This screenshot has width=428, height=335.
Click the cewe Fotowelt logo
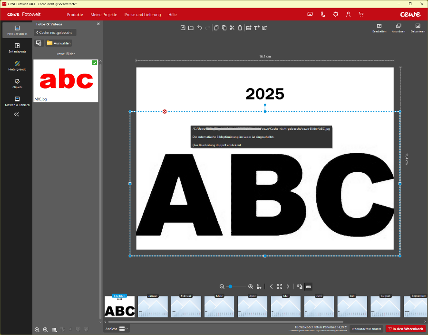click(24, 14)
